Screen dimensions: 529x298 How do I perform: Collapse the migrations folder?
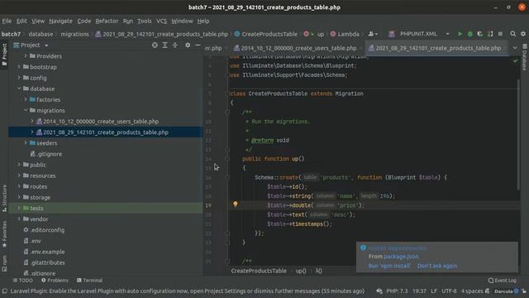(x=26, y=110)
